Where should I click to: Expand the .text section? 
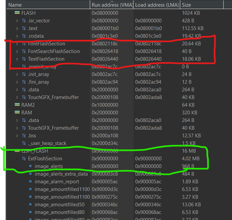pos(17,28)
